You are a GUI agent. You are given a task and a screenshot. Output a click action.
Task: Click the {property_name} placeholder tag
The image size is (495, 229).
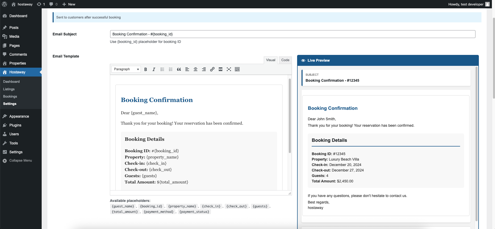(182, 206)
